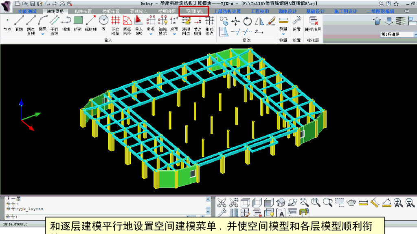Choose the 正交网格 orthogonal grid tool
417x234 pixels.
coord(115,24)
